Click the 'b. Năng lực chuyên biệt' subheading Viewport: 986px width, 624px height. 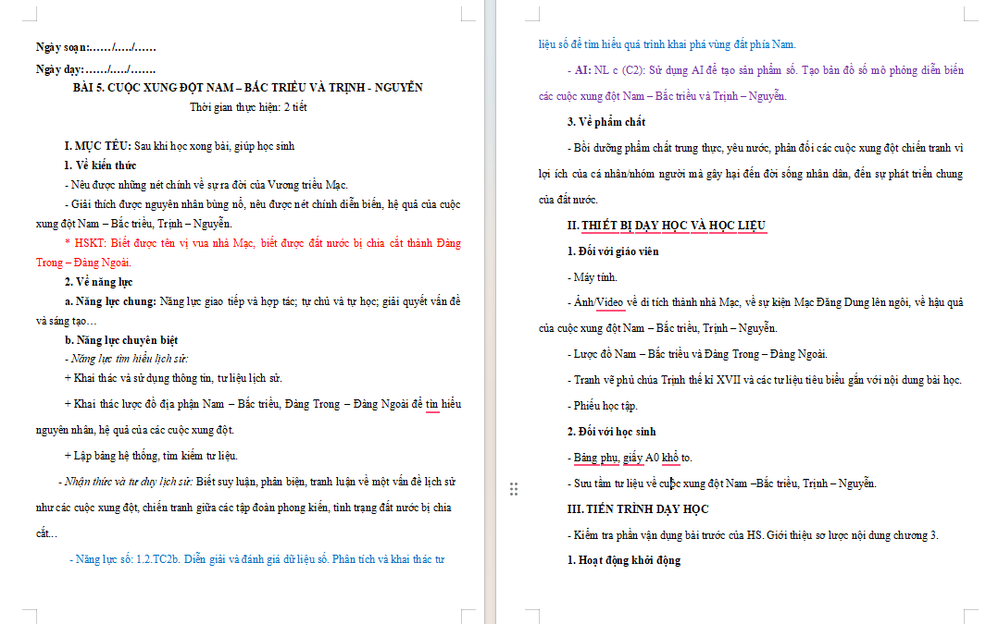(121, 339)
